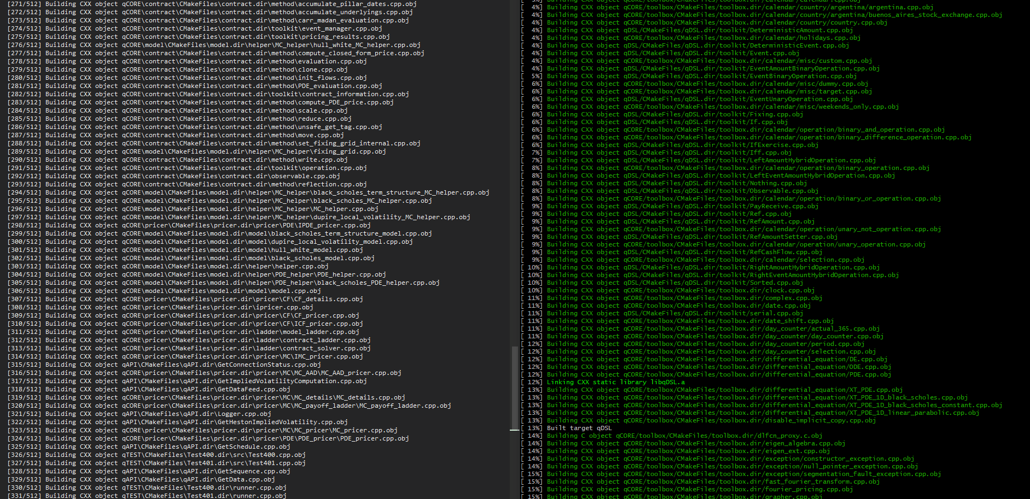Click the CF_details.cpp.obj line
Image resolution: width=1030 pixels, height=499 pixels.
(x=185, y=299)
